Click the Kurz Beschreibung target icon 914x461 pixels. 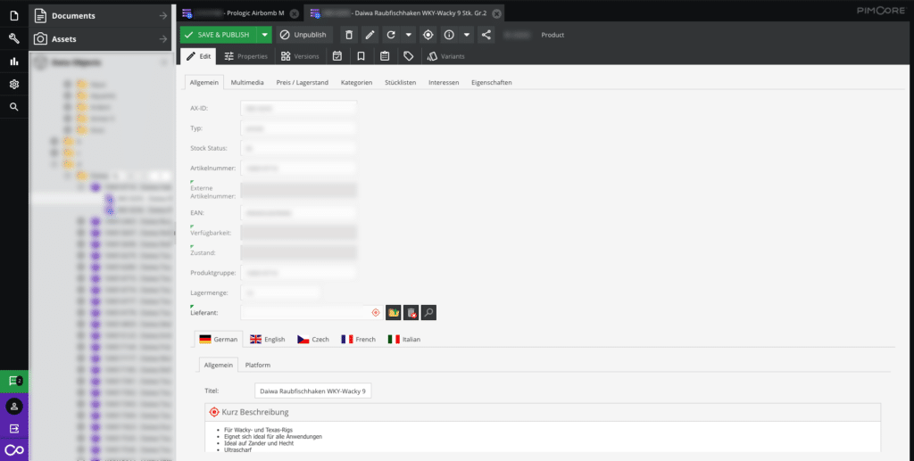[x=214, y=412]
